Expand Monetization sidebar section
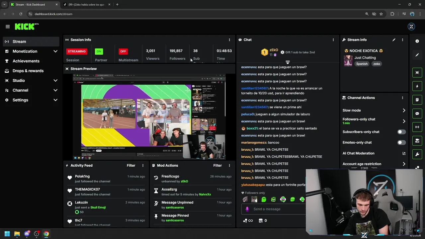 point(55,51)
